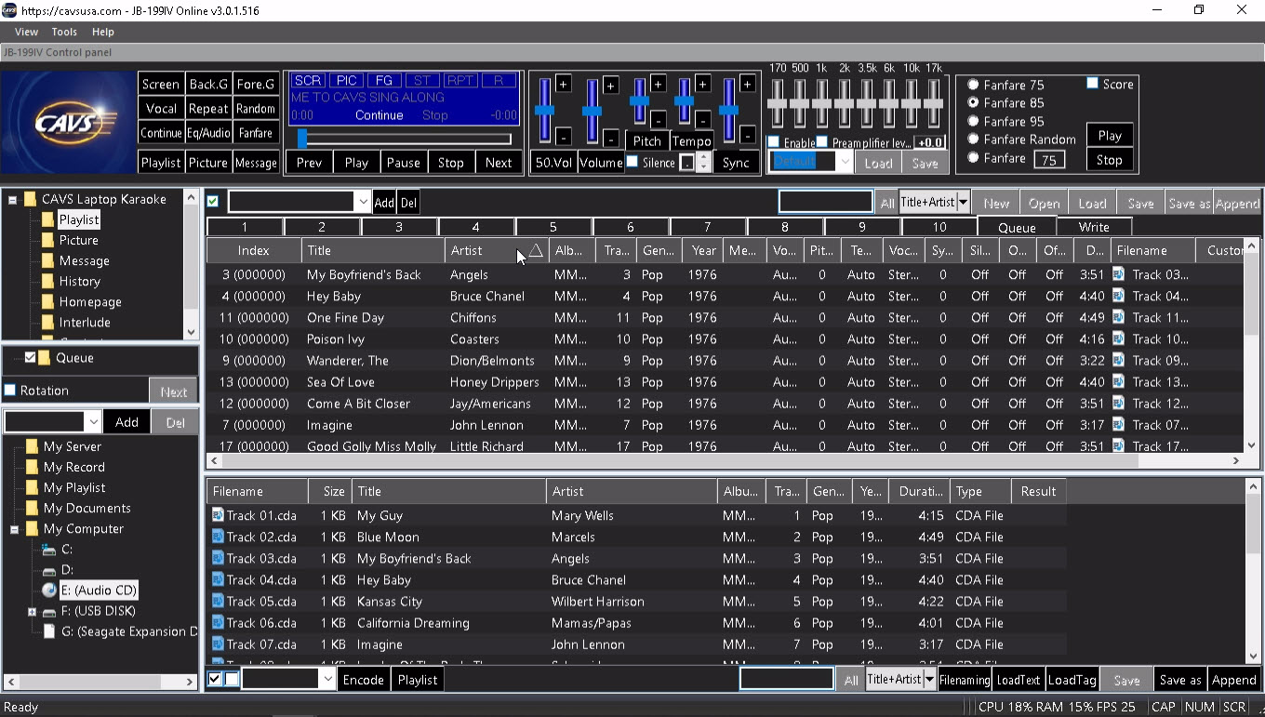Select the D: drive icon

tap(49, 570)
